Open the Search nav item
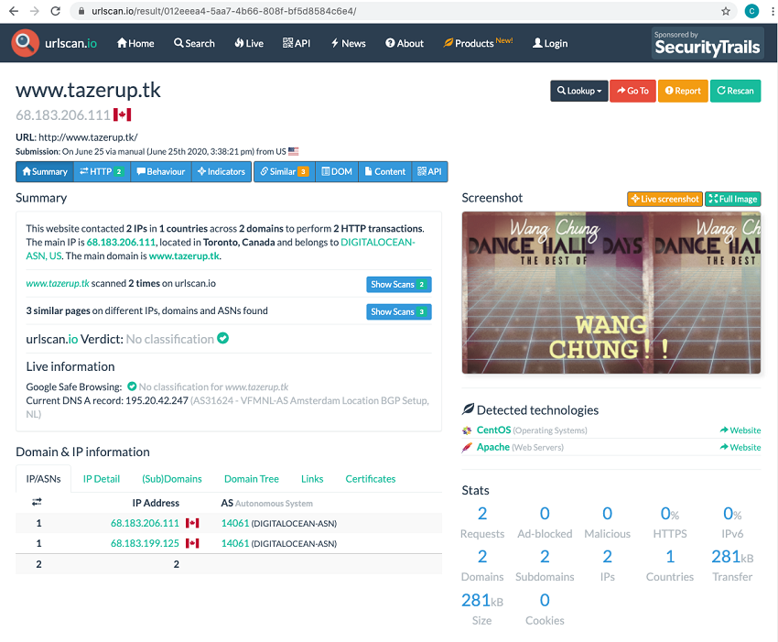Screen dimensions: 778x642 pos(194,43)
